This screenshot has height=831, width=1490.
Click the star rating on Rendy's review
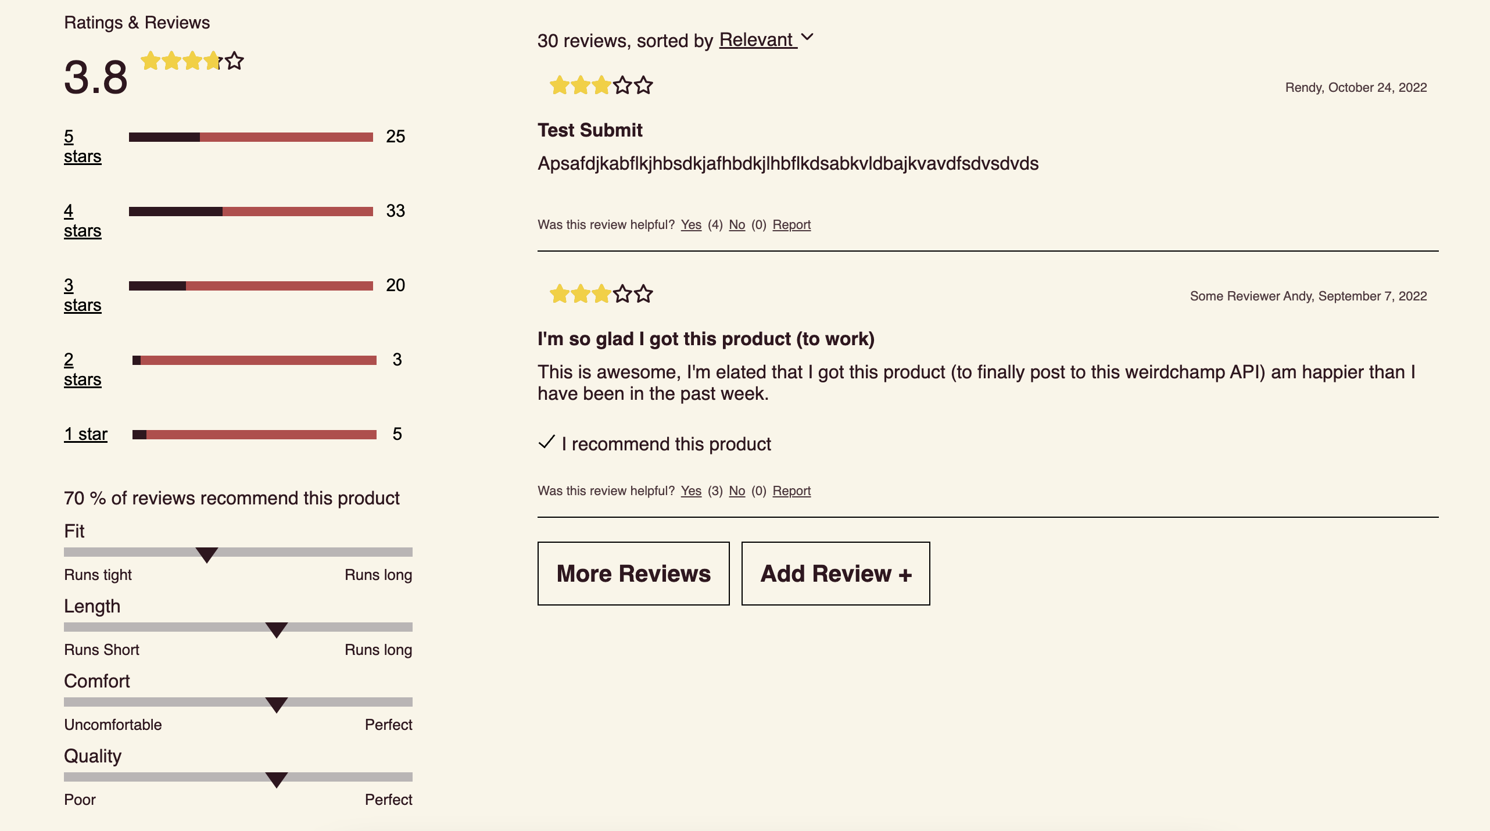click(x=601, y=86)
